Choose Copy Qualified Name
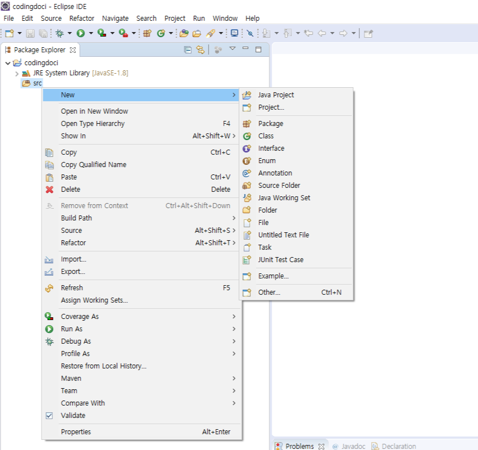The height and width of the screenshot is (450, 478). tap(141, 165)
